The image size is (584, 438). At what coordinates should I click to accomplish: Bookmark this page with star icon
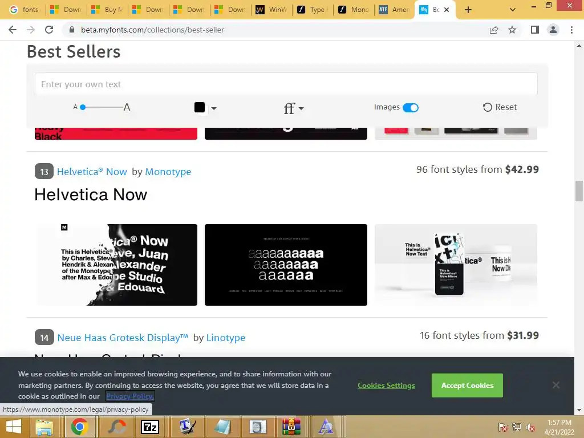[512, 30]
